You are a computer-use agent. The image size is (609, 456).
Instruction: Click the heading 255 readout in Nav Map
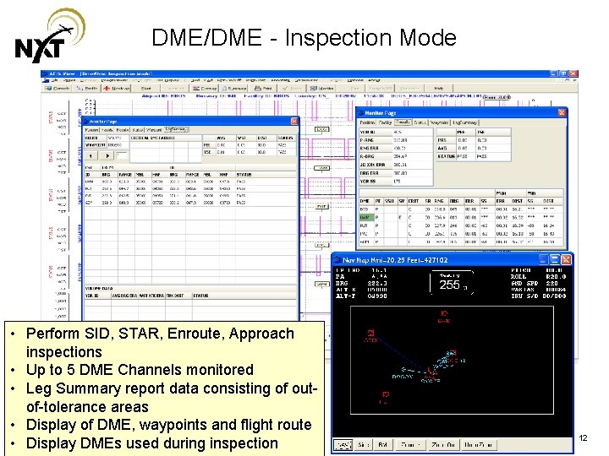point(450,285)
